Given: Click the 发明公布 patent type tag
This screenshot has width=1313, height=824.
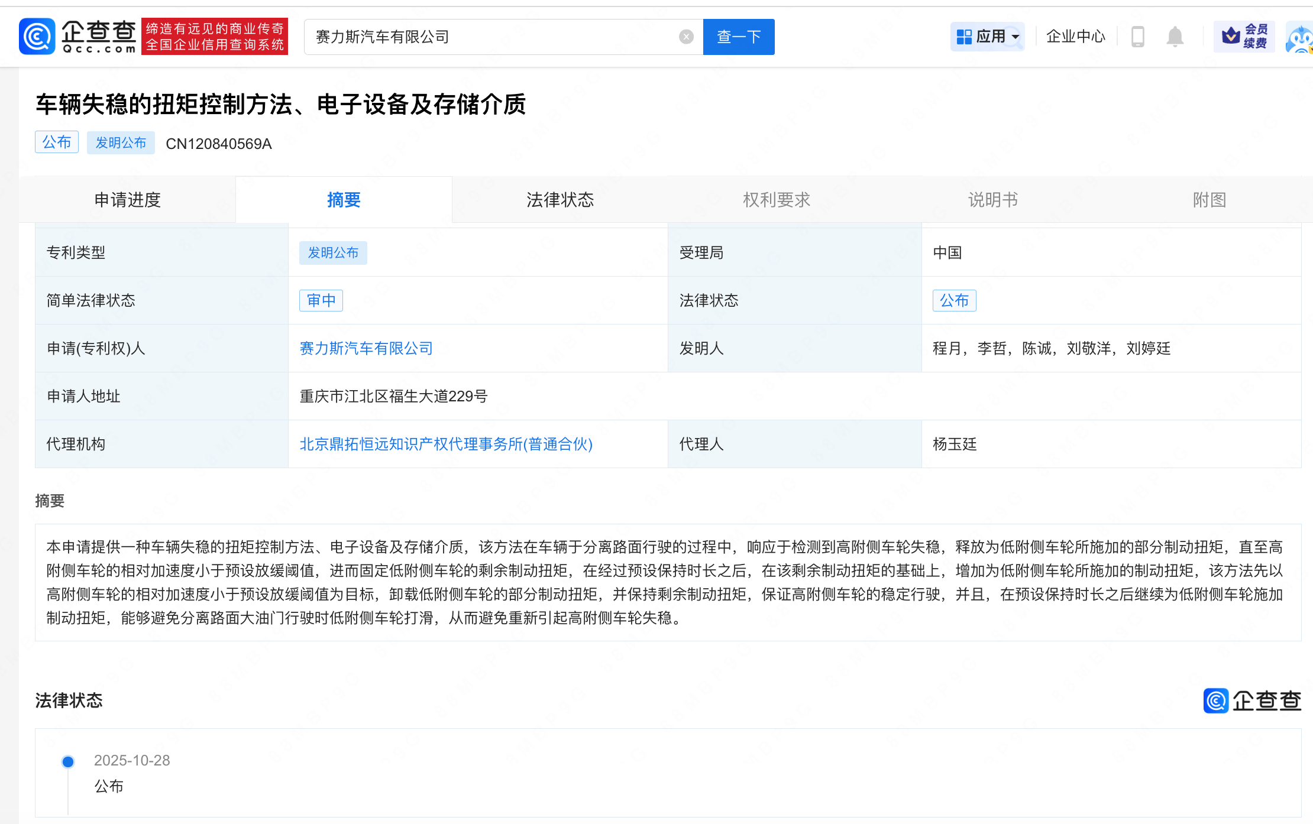Looking at the screenshot, I should pyautogui.click(x=333, y=252).
